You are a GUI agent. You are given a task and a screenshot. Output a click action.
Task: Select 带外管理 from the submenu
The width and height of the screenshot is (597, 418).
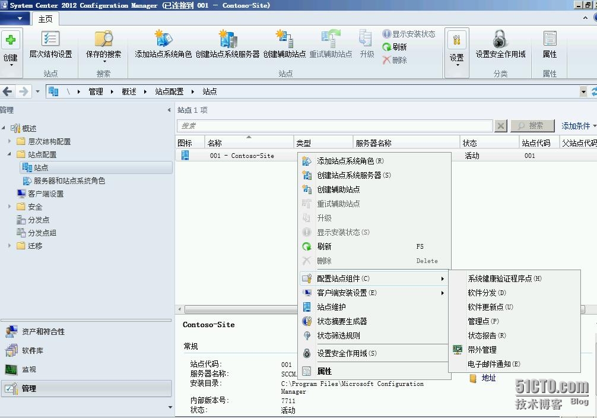click(515, 350)
